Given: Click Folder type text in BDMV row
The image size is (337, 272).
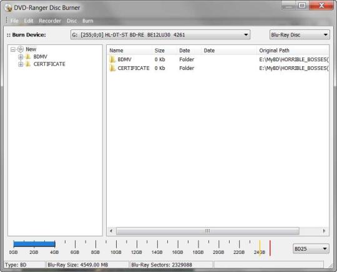Looking at the screenshot, I should pos(187,59).
